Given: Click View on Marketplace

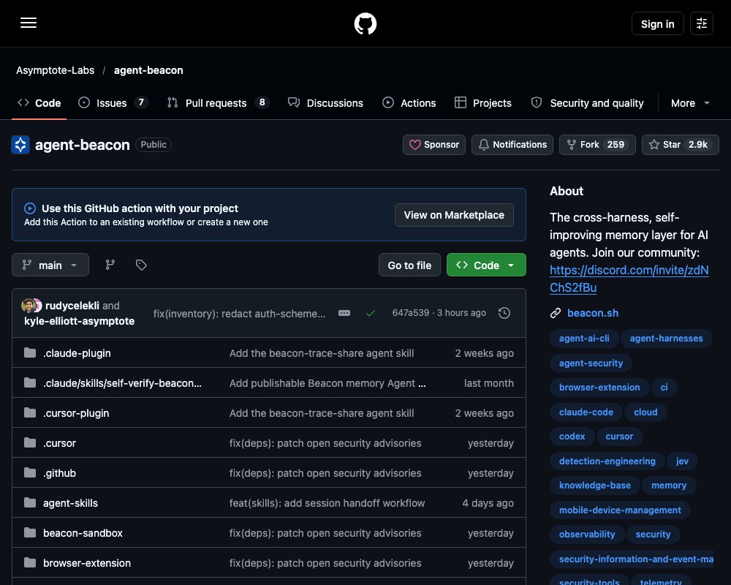Looking at the screenshot, I should [454, 215].
